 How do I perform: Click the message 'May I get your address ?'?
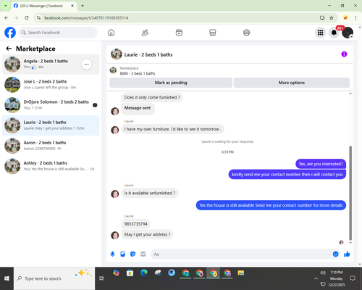point(147,234)
